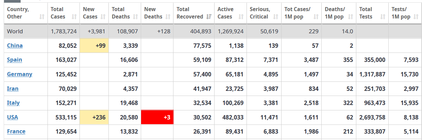Click World active cases 1,269,924
422x140 pixels.
pyautogui.click(x=231, y=31)
